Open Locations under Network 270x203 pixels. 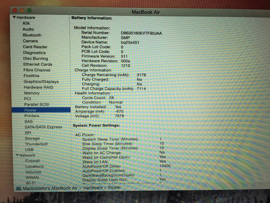coord(34,166)
